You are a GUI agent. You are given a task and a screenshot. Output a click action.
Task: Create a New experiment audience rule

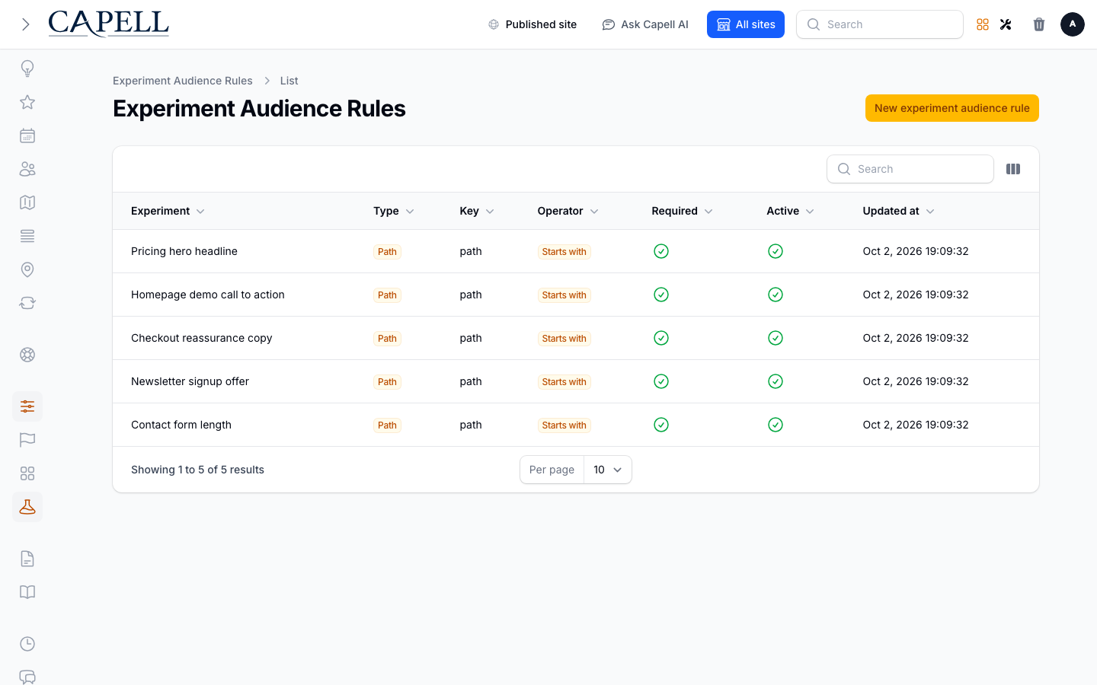tap(952, 108)
